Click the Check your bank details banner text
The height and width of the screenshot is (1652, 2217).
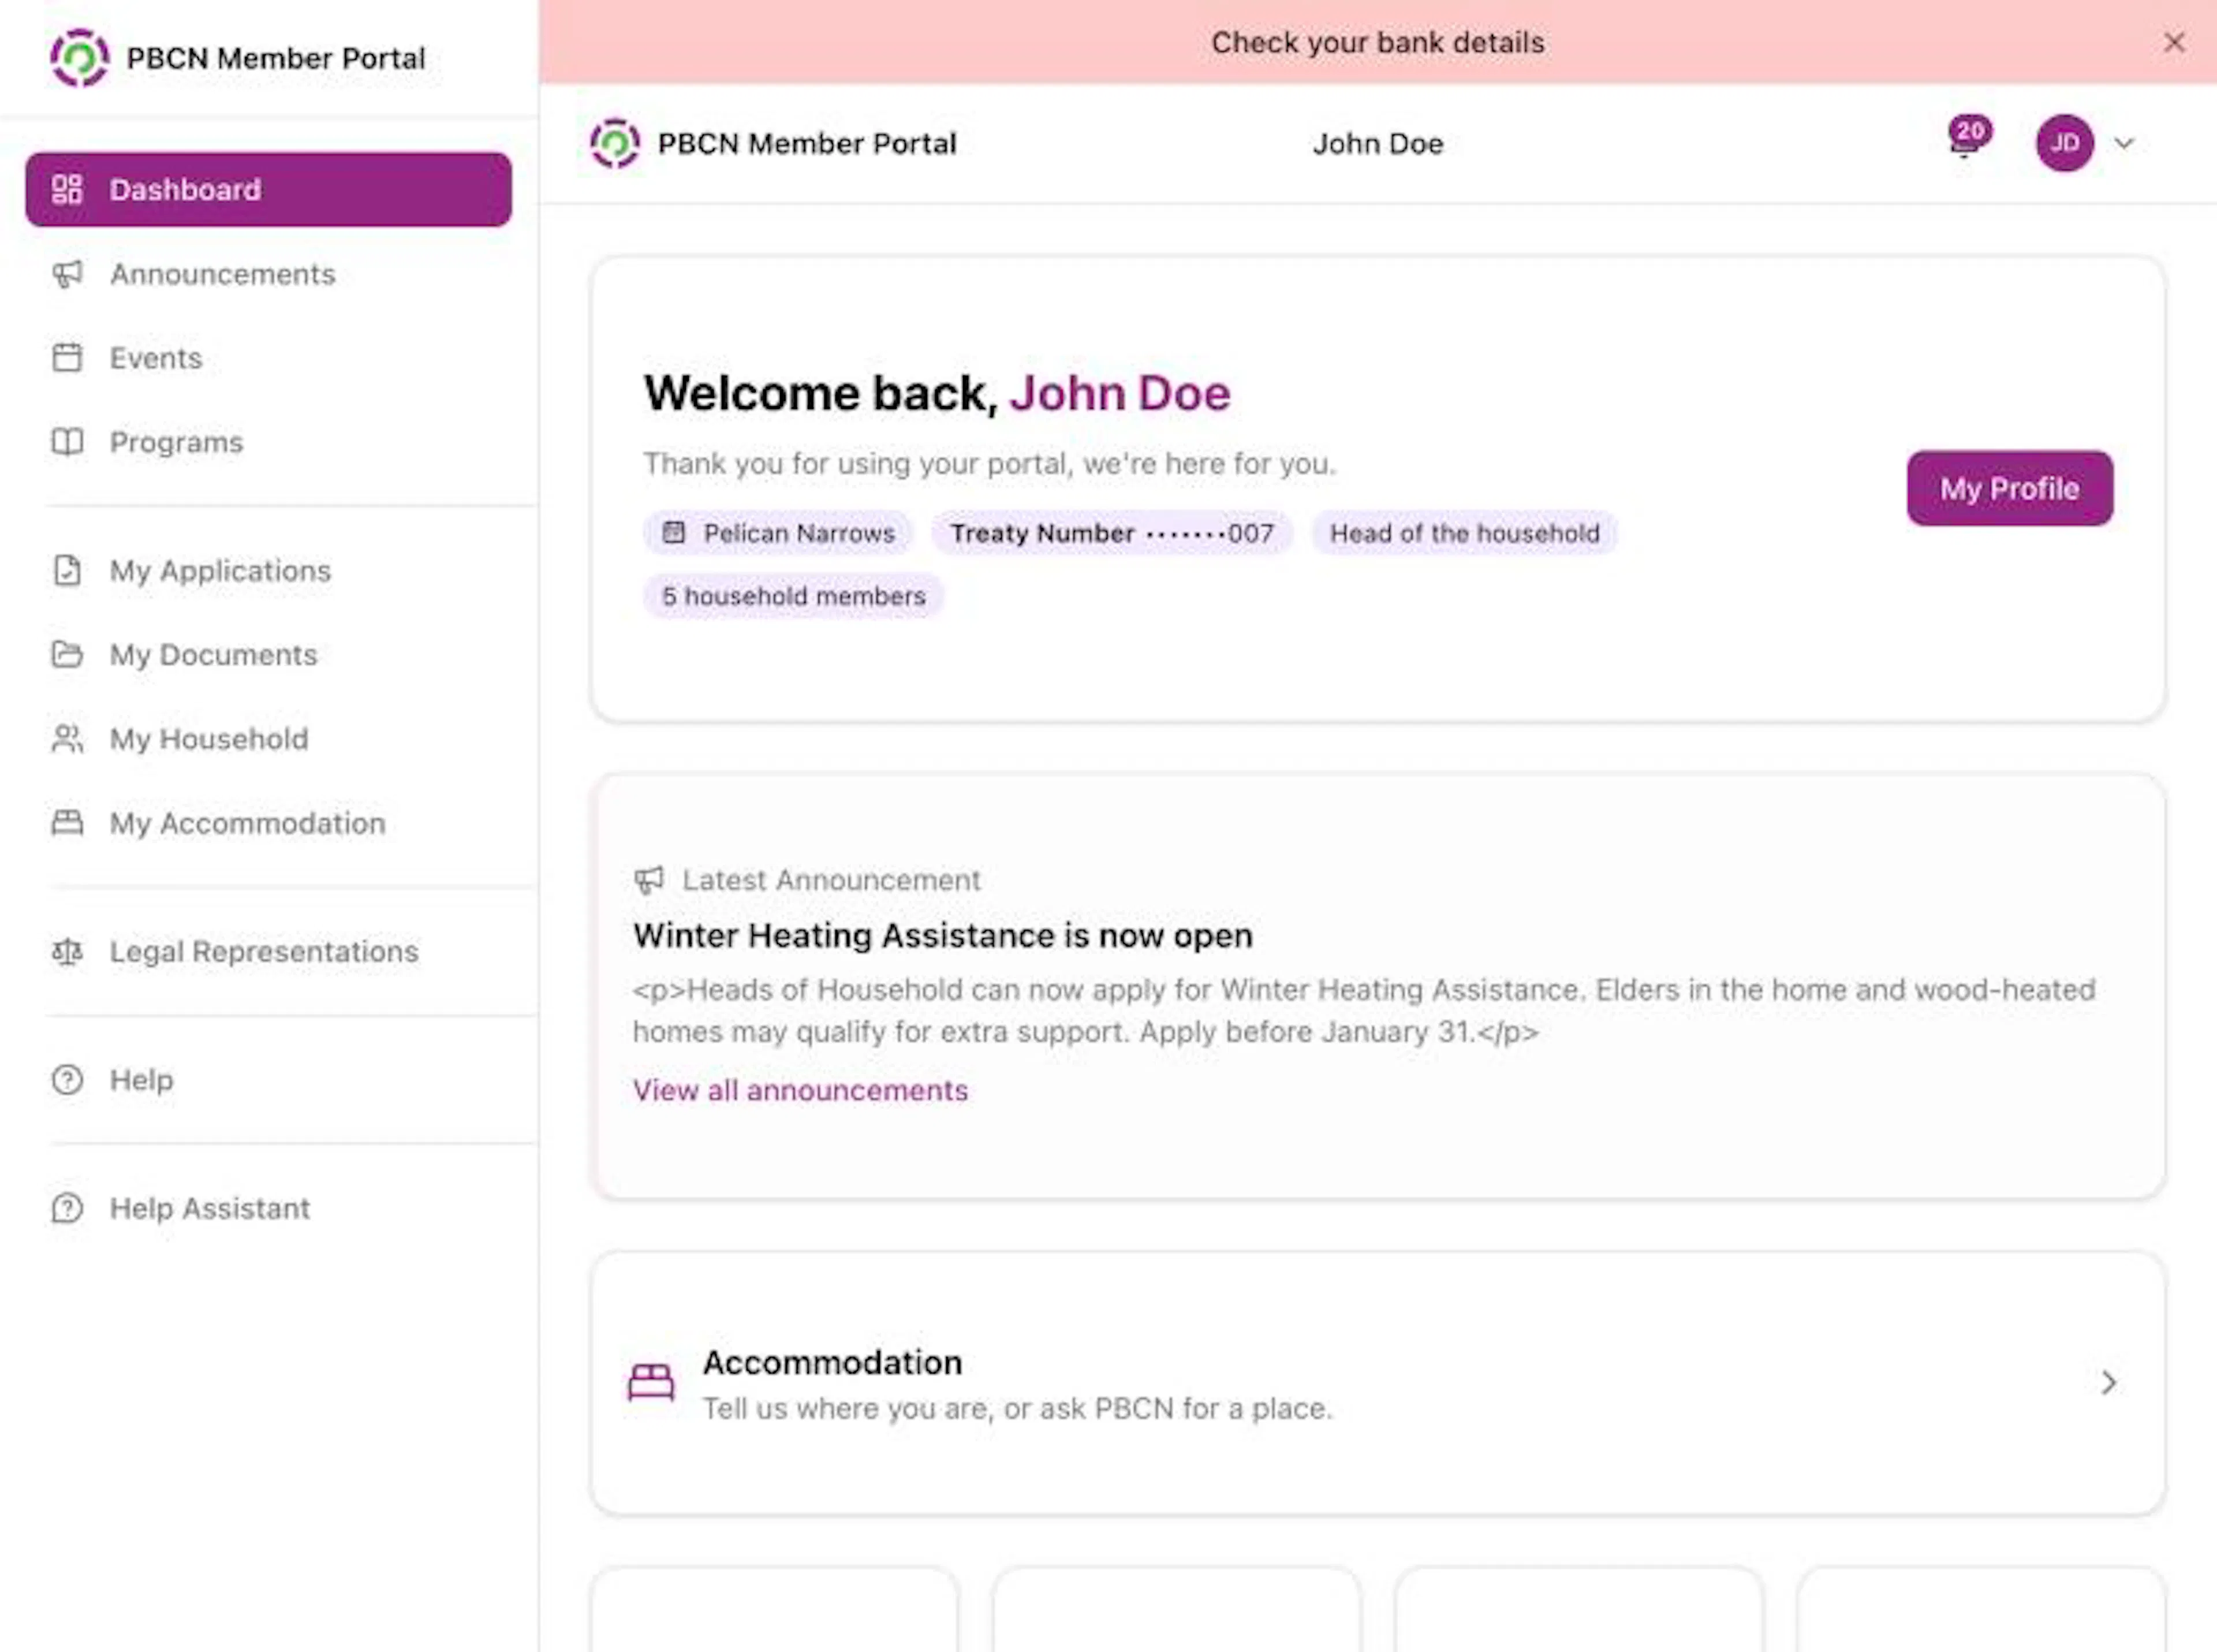tap(1377, 42)
